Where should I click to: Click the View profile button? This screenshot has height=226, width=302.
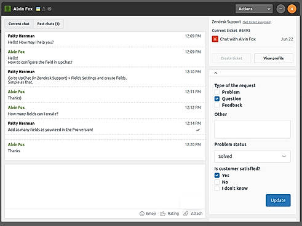(x=274, y=58)
